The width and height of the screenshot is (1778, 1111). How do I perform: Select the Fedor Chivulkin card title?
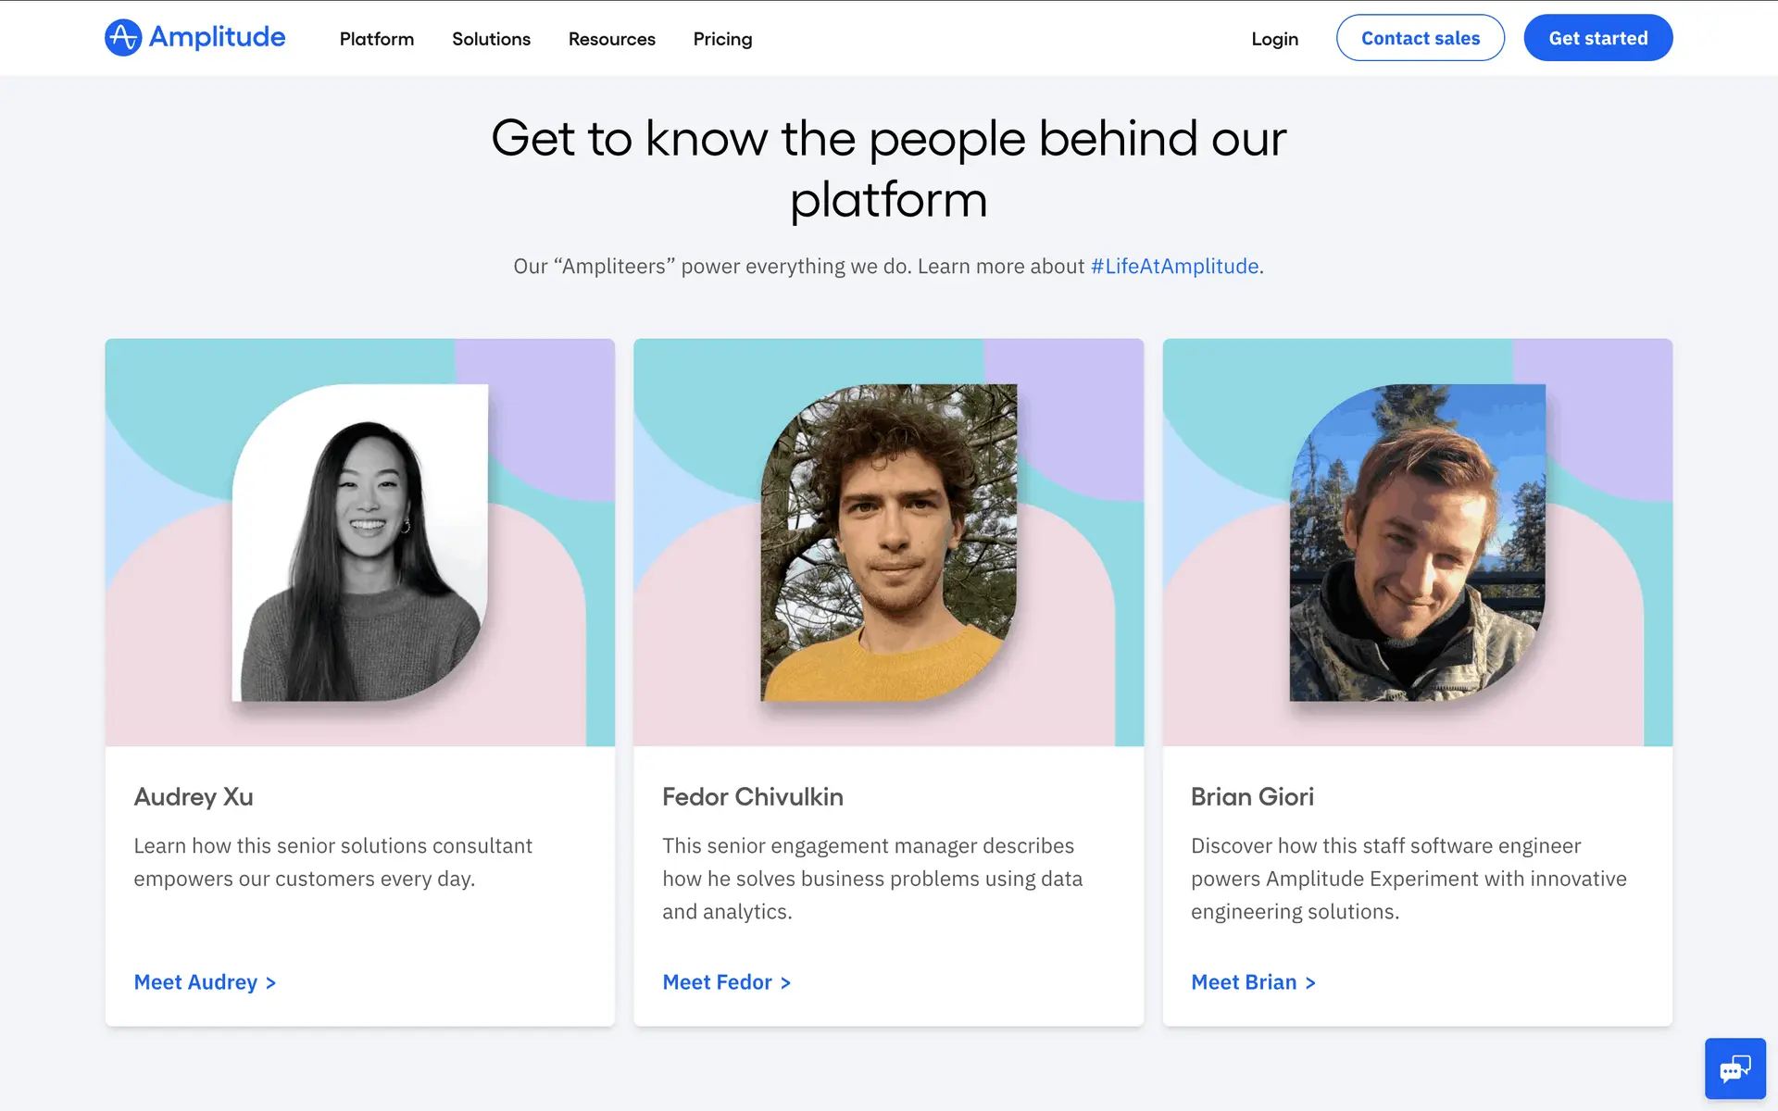click(752, 797)
